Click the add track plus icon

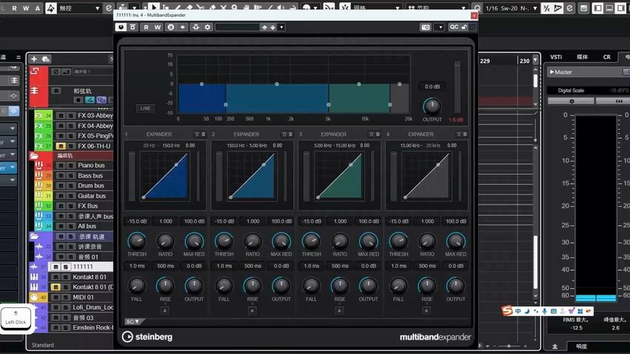click(x=34, y=59)
